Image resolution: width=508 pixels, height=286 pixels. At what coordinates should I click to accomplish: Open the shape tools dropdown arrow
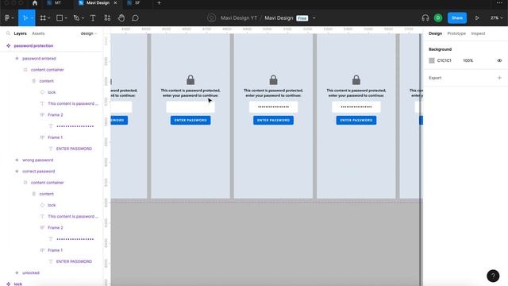click(x=66, y=18)
